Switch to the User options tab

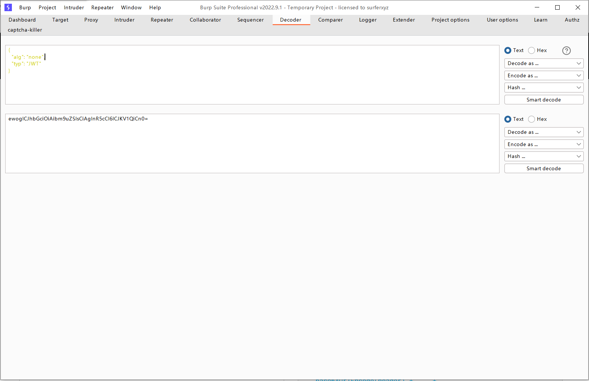[502, 20]
